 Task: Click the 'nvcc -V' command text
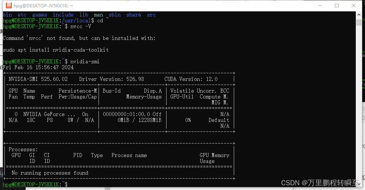(x=80, y=26)
